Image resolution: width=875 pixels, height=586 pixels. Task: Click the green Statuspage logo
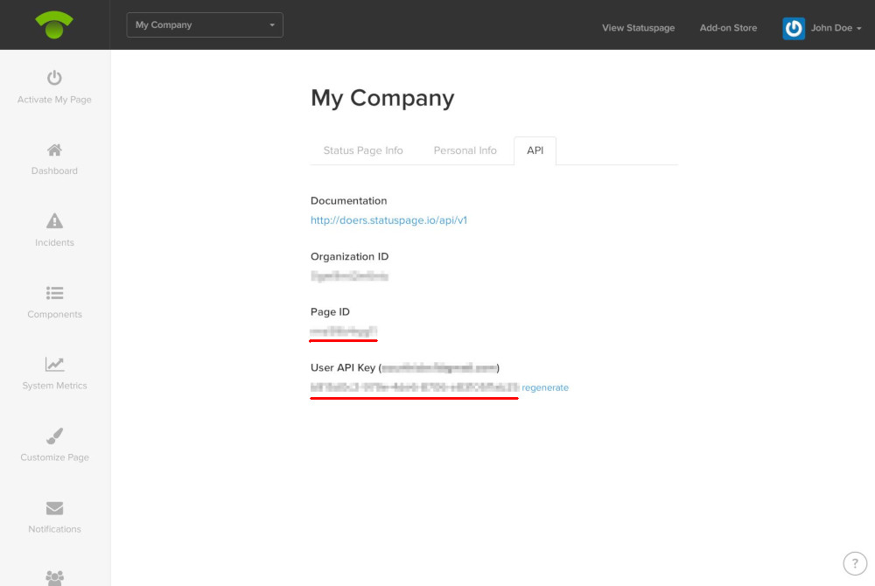point(54,25)
